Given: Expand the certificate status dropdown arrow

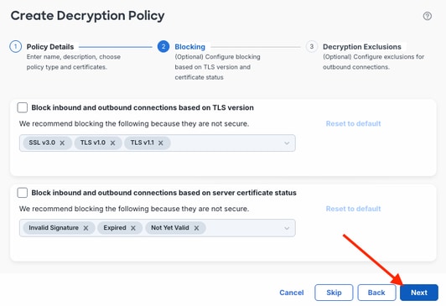Looking at the screenshot, I should tap(287, 228).
